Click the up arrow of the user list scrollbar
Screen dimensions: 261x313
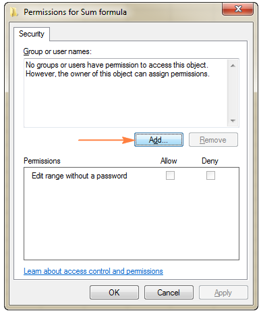pos(233,66)
